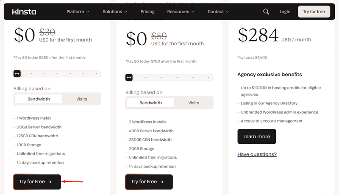339x195 pixels.
Task: Click Try for free in the header
Action: [314, 12]
